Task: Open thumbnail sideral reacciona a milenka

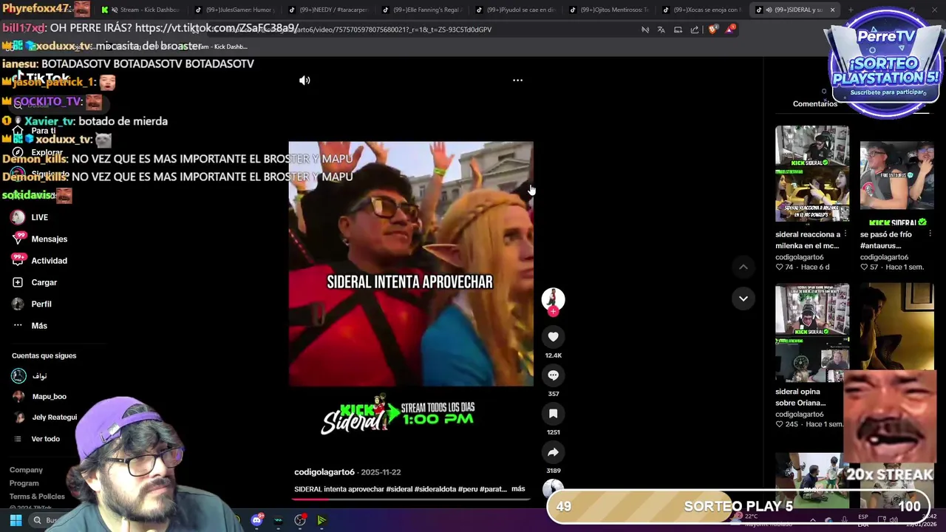Action: [x=812, y=174]
